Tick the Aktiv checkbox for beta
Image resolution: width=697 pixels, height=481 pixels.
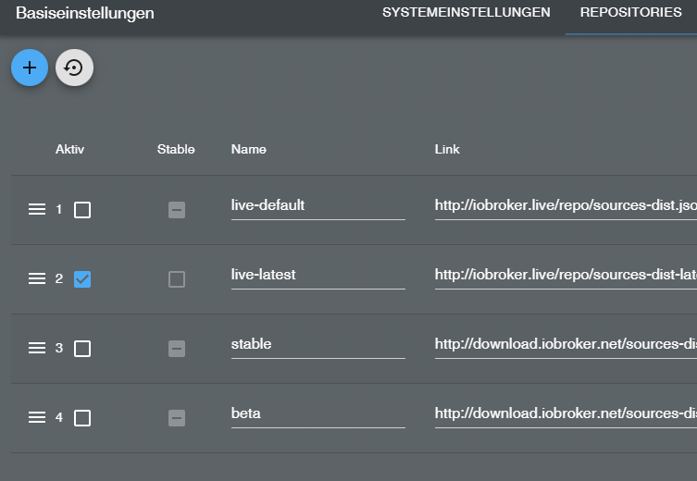pos(82,418)
